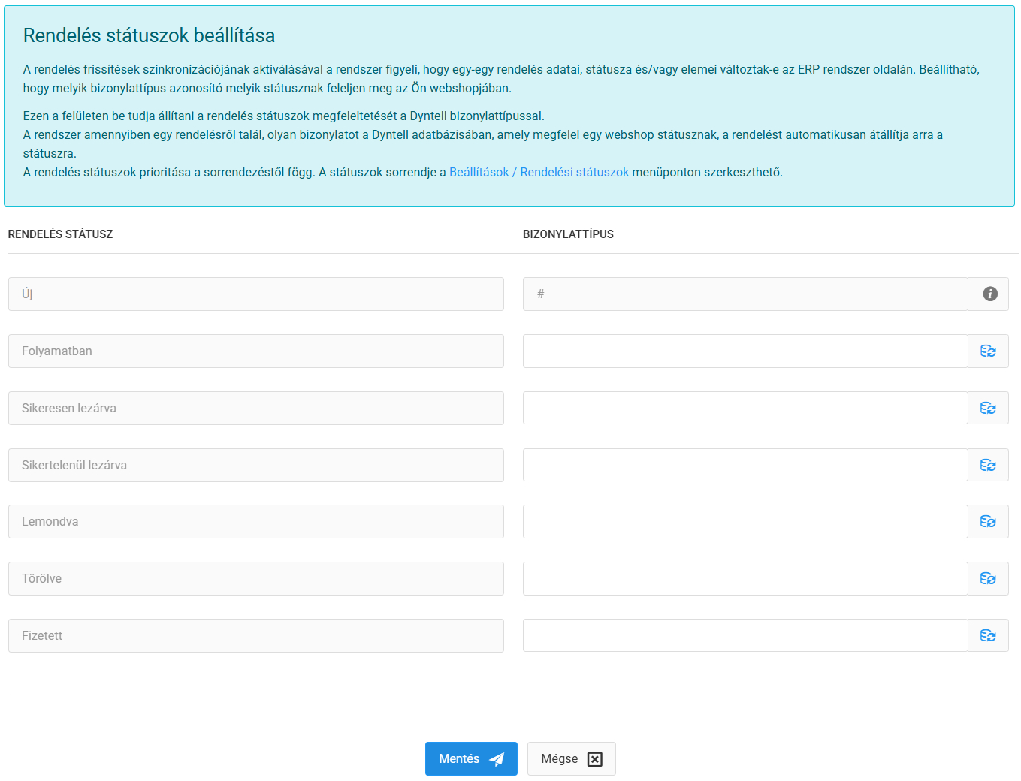This screenshot has width=1021, height=781.
Task: Open the Beállítások / Rendelési státuszok link
Action: 539,172
